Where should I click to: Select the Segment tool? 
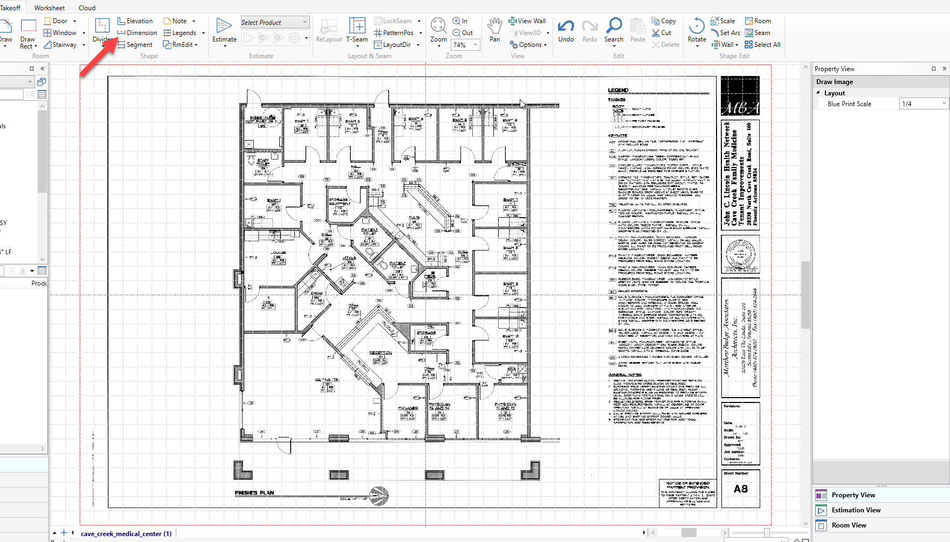coord(135,45)
